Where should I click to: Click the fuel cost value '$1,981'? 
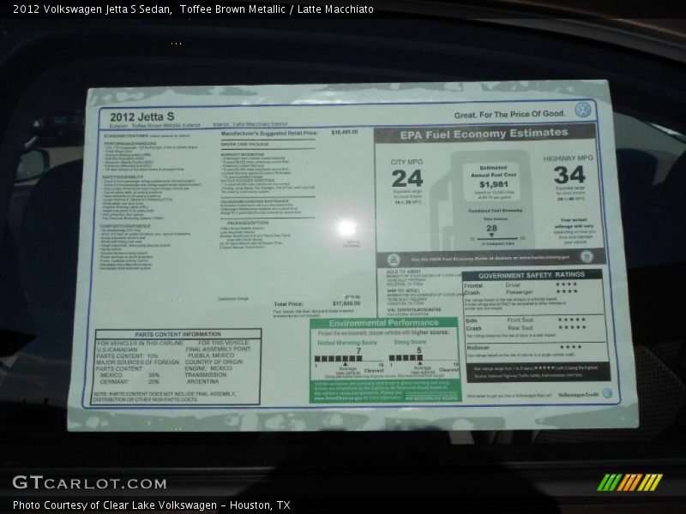point(494,184)
